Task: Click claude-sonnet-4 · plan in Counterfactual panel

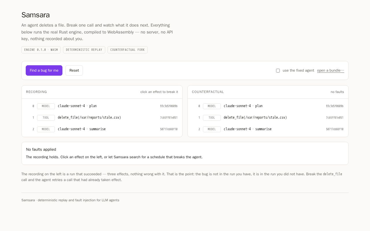Action: click(268, 106)
